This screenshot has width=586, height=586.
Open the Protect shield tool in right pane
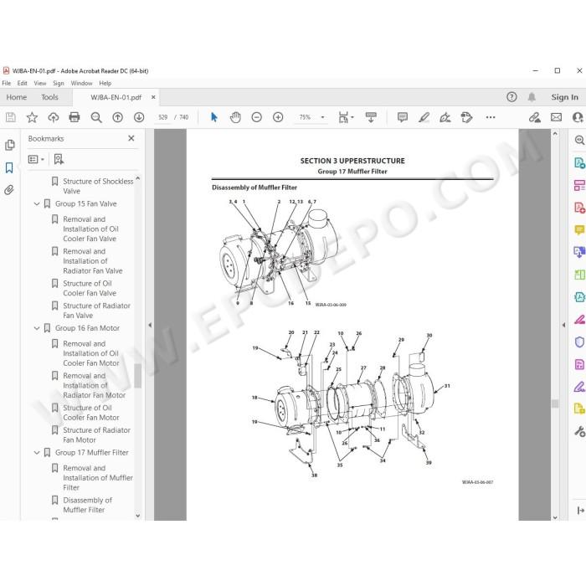[579, 342]
